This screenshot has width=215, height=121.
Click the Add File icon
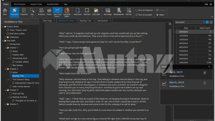129,12
